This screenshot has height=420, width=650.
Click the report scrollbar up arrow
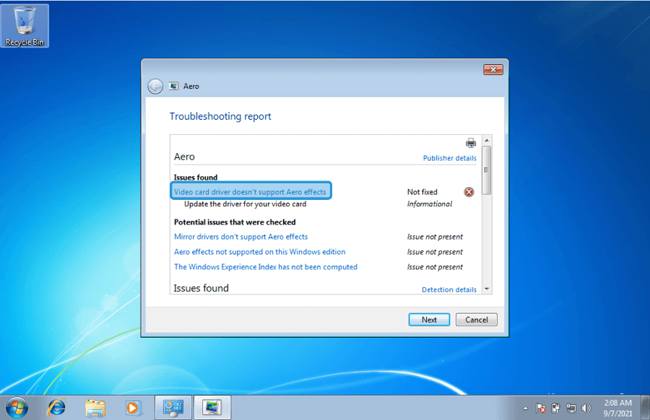[487, 141]
